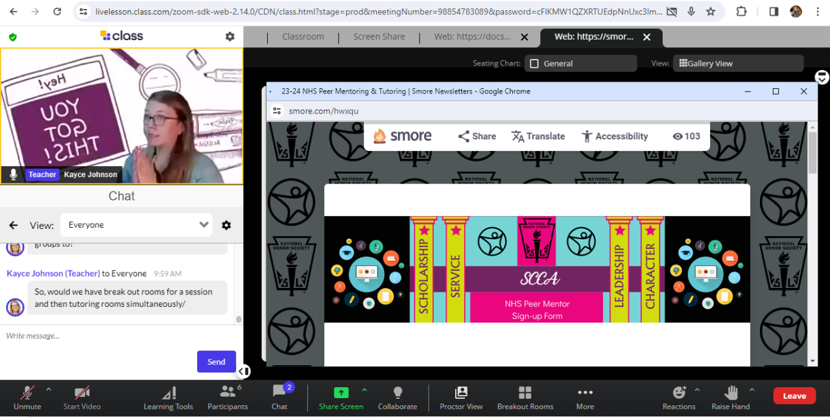Expand audio options arrow beside Unmute
The width and height of the screenshot is (830, 417).
[x=49, y=390]
